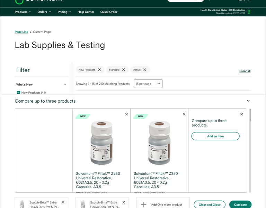Open the Products menu
This screenshot has width=266, height=208.
23,12
